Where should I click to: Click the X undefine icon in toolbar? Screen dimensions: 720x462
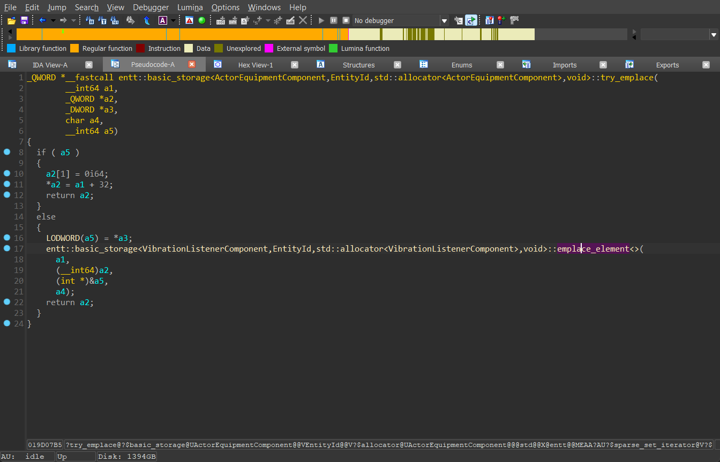tap(303, 20)
